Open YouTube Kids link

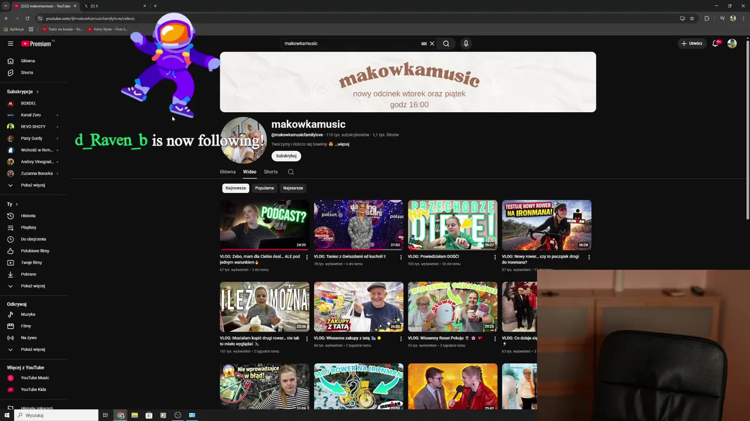coord(33,389)
